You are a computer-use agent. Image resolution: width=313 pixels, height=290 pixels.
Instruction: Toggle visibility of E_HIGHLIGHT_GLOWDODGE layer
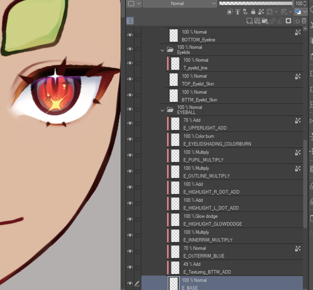130,219
